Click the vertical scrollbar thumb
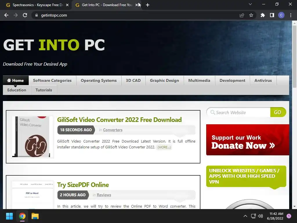Viewport: 297px width, 223px height. tap(294, 57)
